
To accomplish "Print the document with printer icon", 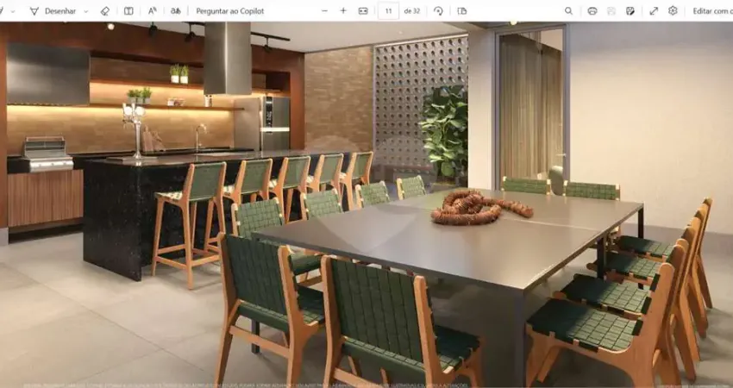I will point(592,11).
